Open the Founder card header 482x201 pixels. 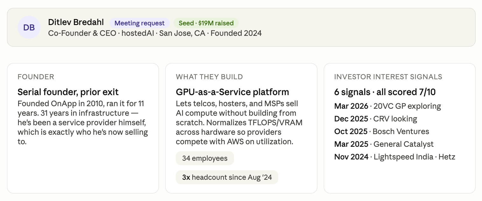(x=36, y=77)
